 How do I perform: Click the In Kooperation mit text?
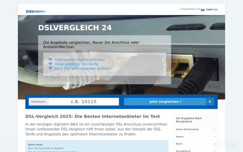pyautogui.click(x=190, y=9)
